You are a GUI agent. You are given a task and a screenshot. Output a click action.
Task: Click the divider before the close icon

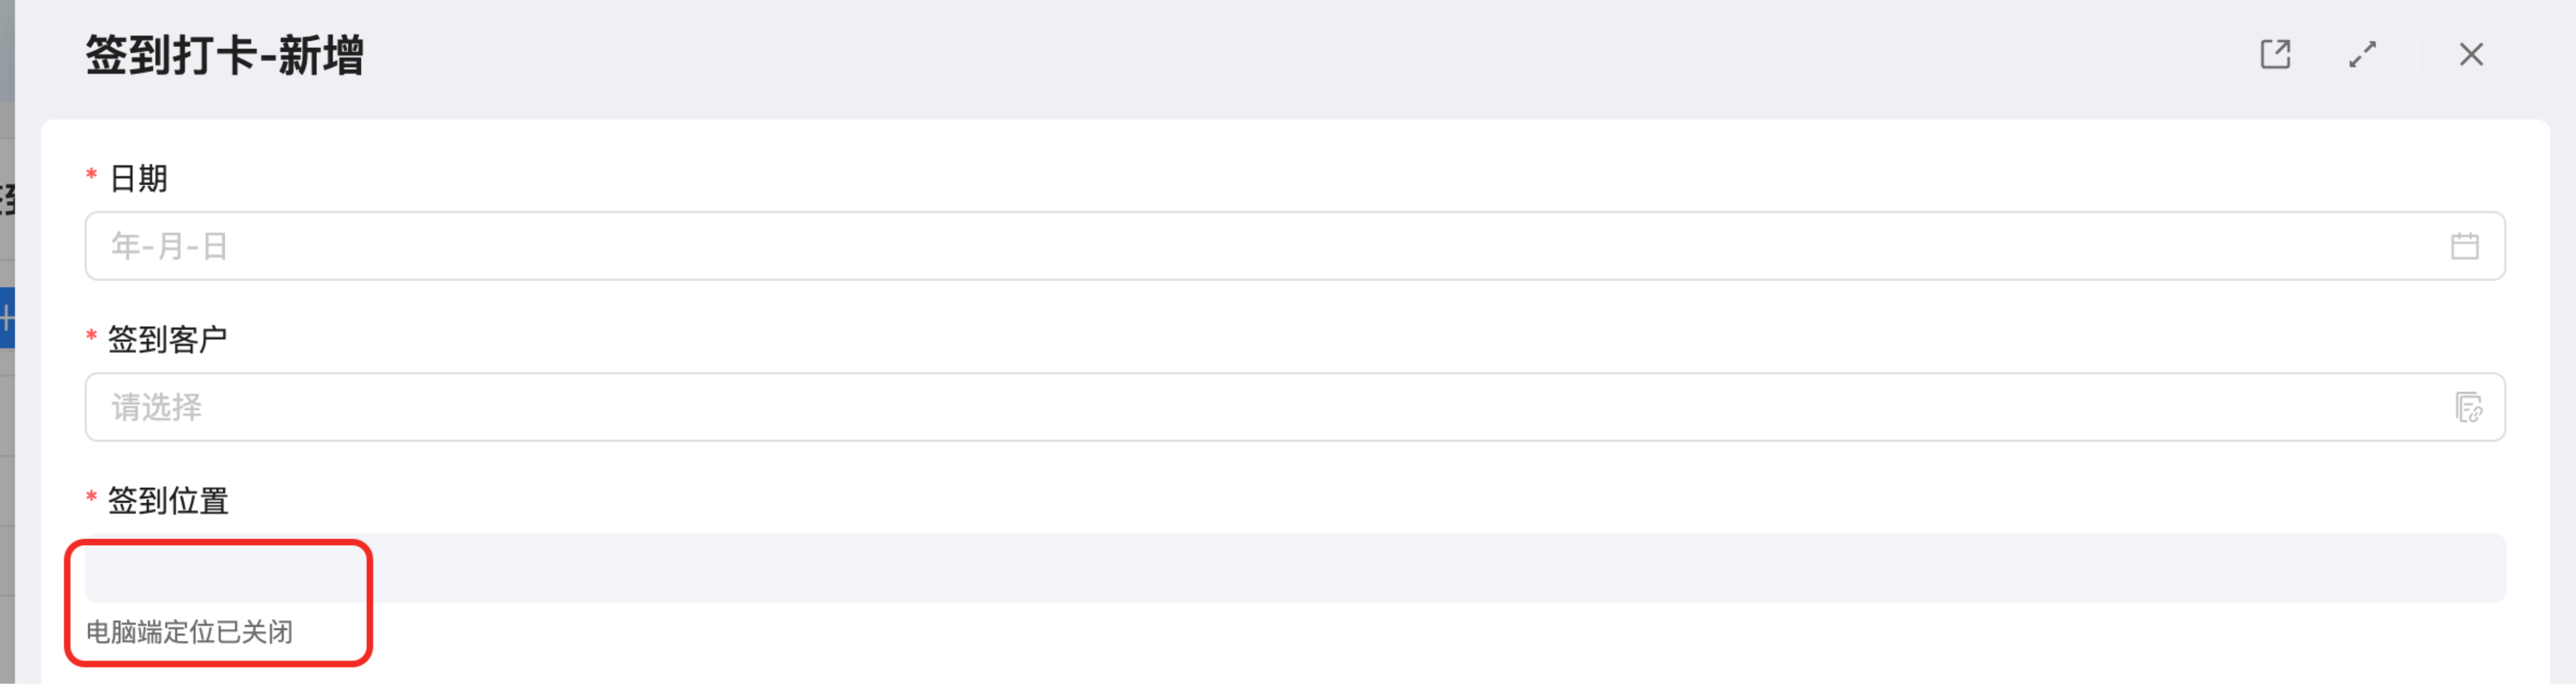click(2416, 55)
